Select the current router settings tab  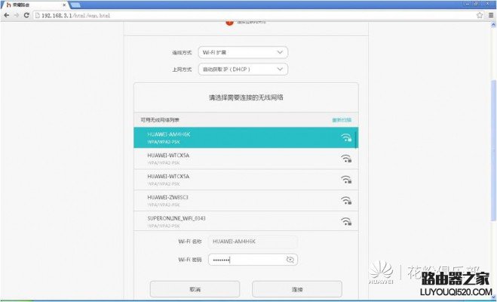click(34, 5)
